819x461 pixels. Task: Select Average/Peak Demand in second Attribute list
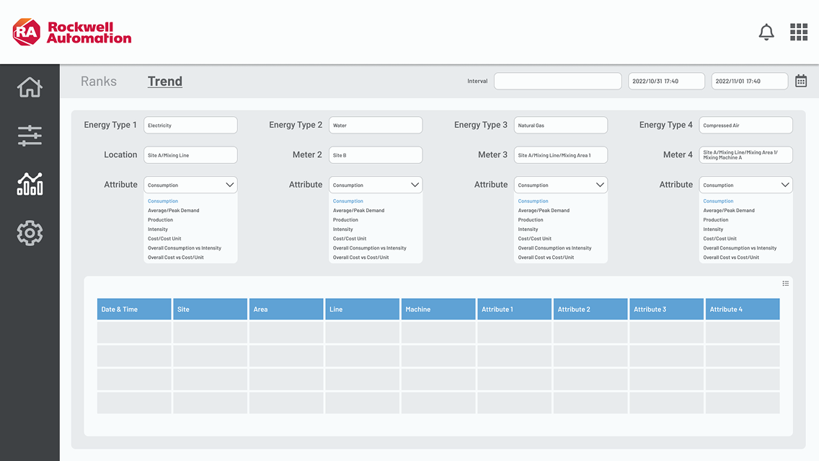click(358, 210)
